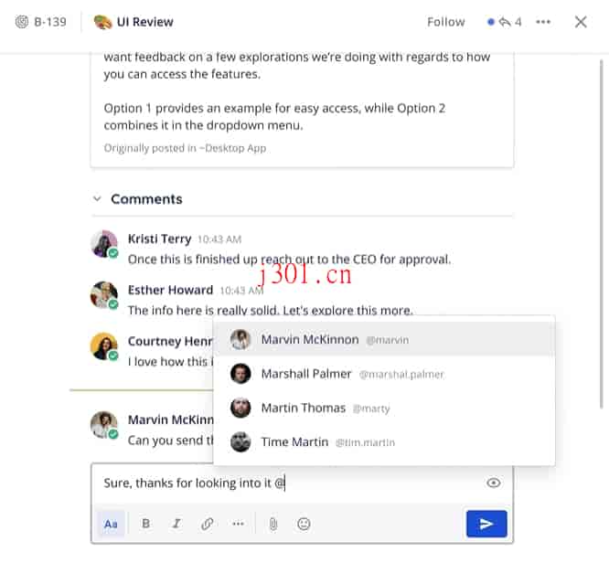
Task: Select Time Martin from the mention list
Action: [384, 441]
